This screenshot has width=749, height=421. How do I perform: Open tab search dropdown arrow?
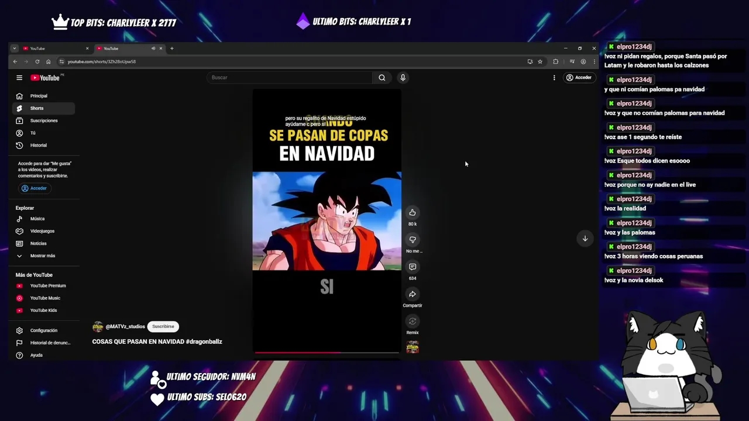[15, 49]
